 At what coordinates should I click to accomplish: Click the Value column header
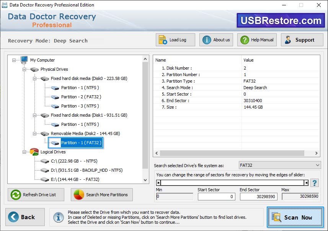281,60
